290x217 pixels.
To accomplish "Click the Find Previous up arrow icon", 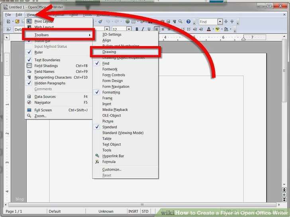I will pyautogui.click(x=232, y=21).
